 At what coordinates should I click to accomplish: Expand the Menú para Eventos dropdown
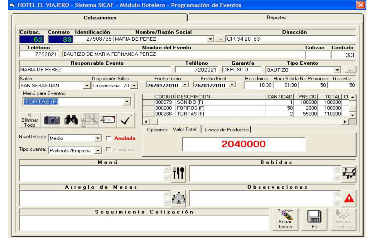(x=127, y=102)
